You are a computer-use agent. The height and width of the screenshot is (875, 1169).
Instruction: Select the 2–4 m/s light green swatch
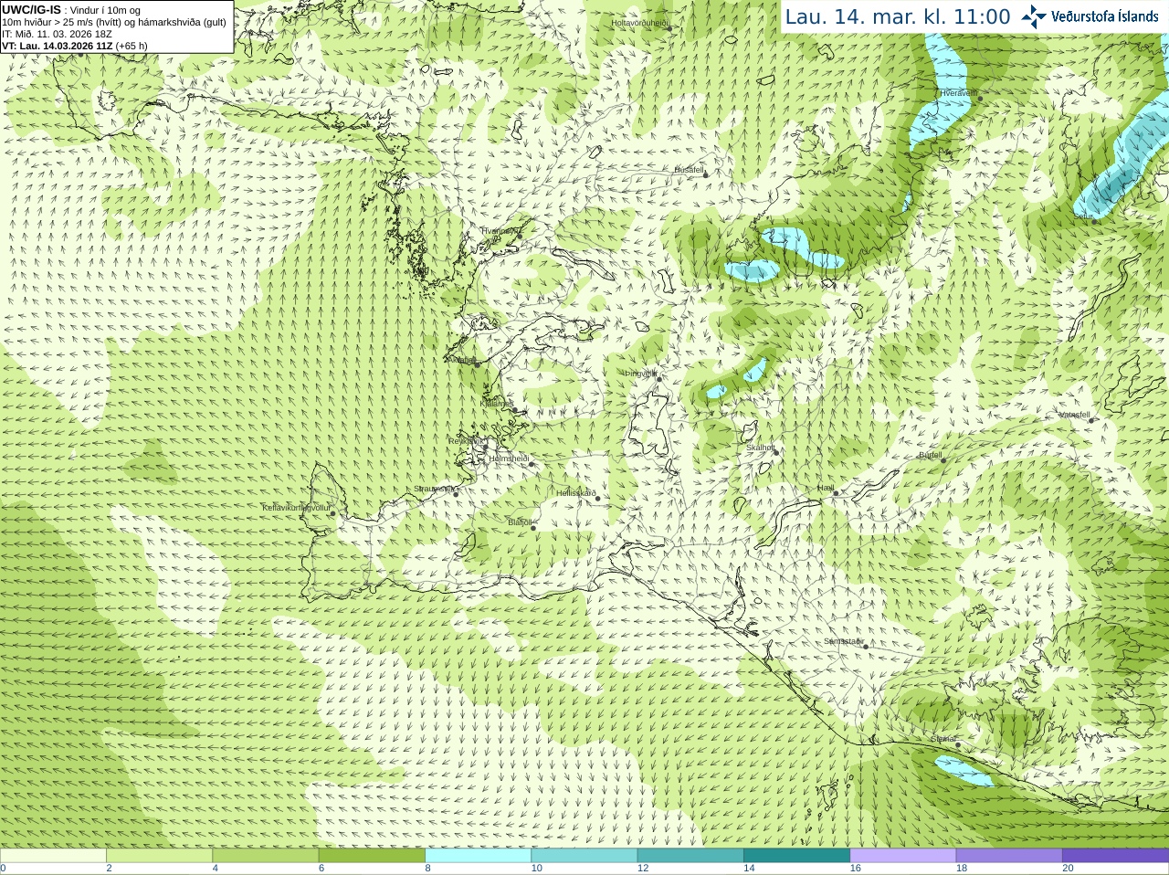159,856
